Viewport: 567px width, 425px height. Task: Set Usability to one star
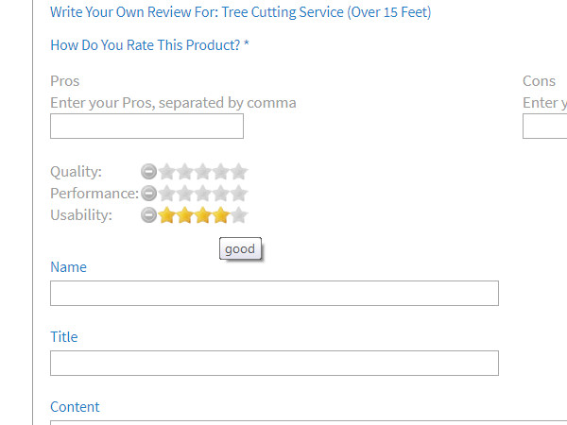click(167, 215)
